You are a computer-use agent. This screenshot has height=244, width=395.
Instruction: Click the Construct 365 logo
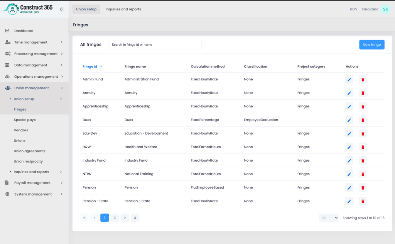(x=28, y=9)
